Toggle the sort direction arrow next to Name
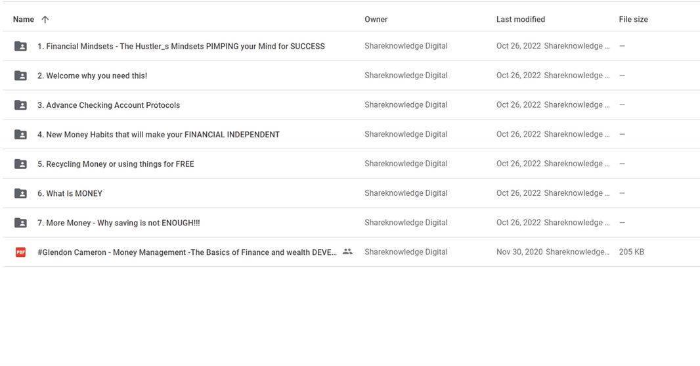The width and height of the screenshot is (700, 366). pos(45,20)
